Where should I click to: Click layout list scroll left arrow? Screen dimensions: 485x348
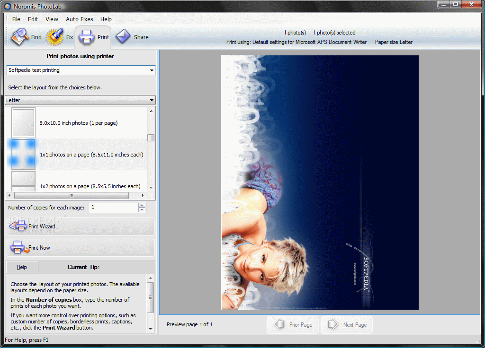click(9, 195)
